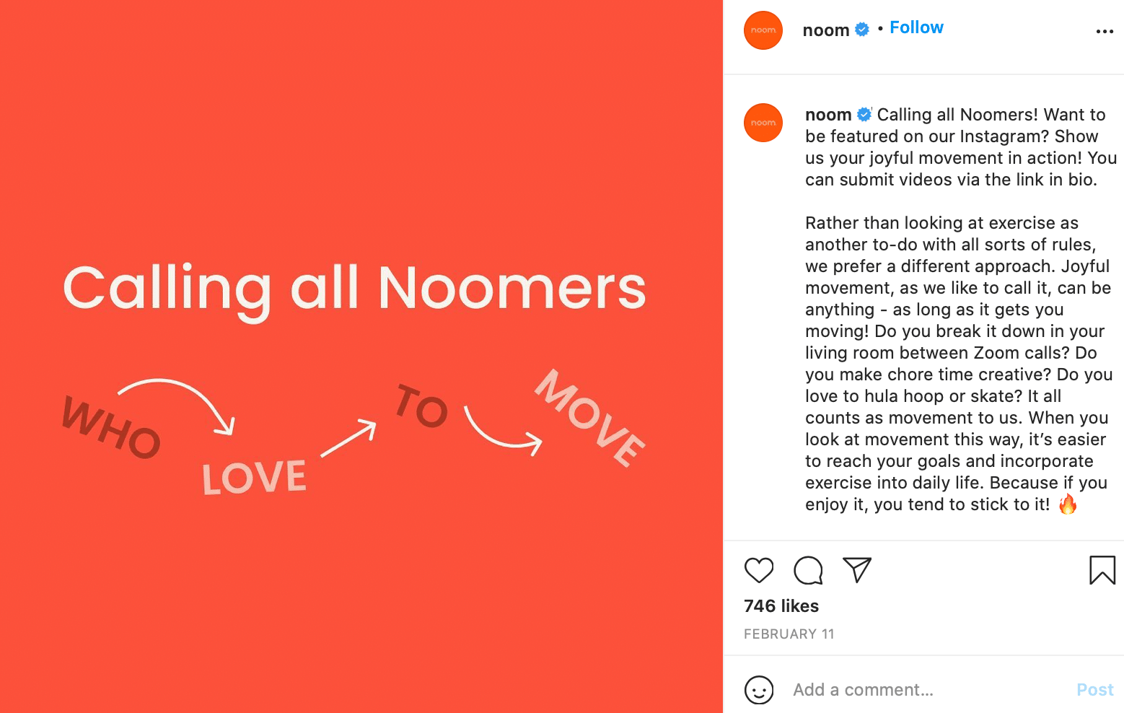Save the post with the bookmark icon
1124x713 pixels.
click(1102, 570)
